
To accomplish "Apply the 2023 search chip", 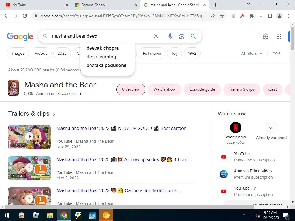I will (x=62, y=53).
